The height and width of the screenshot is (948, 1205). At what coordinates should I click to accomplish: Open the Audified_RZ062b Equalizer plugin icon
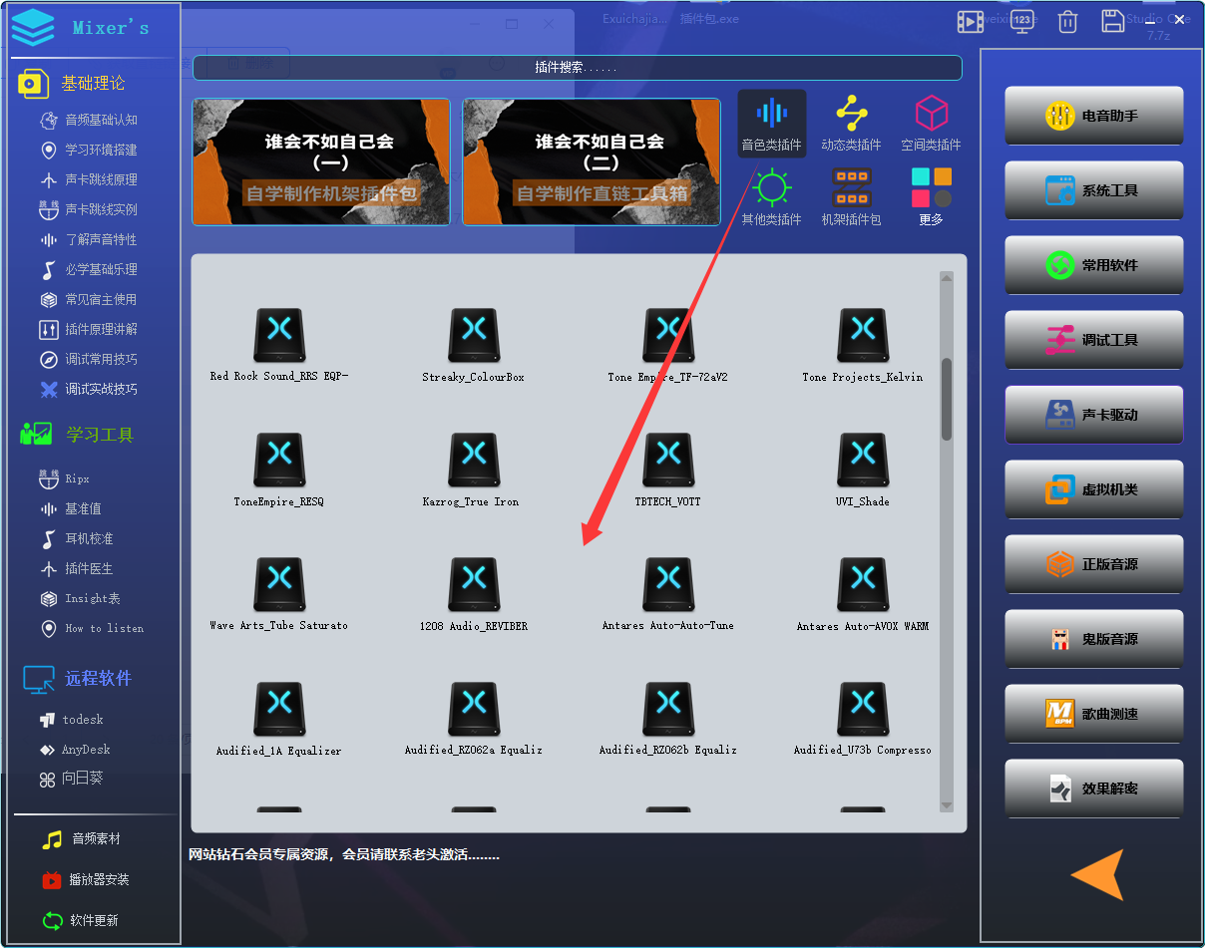(668, 709)
